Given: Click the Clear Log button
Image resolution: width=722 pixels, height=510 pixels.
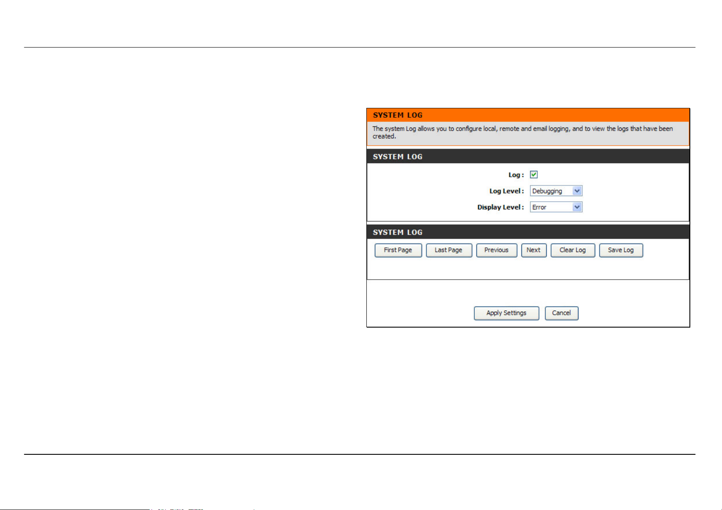Looking at the screenshot, I should point(572,250).
